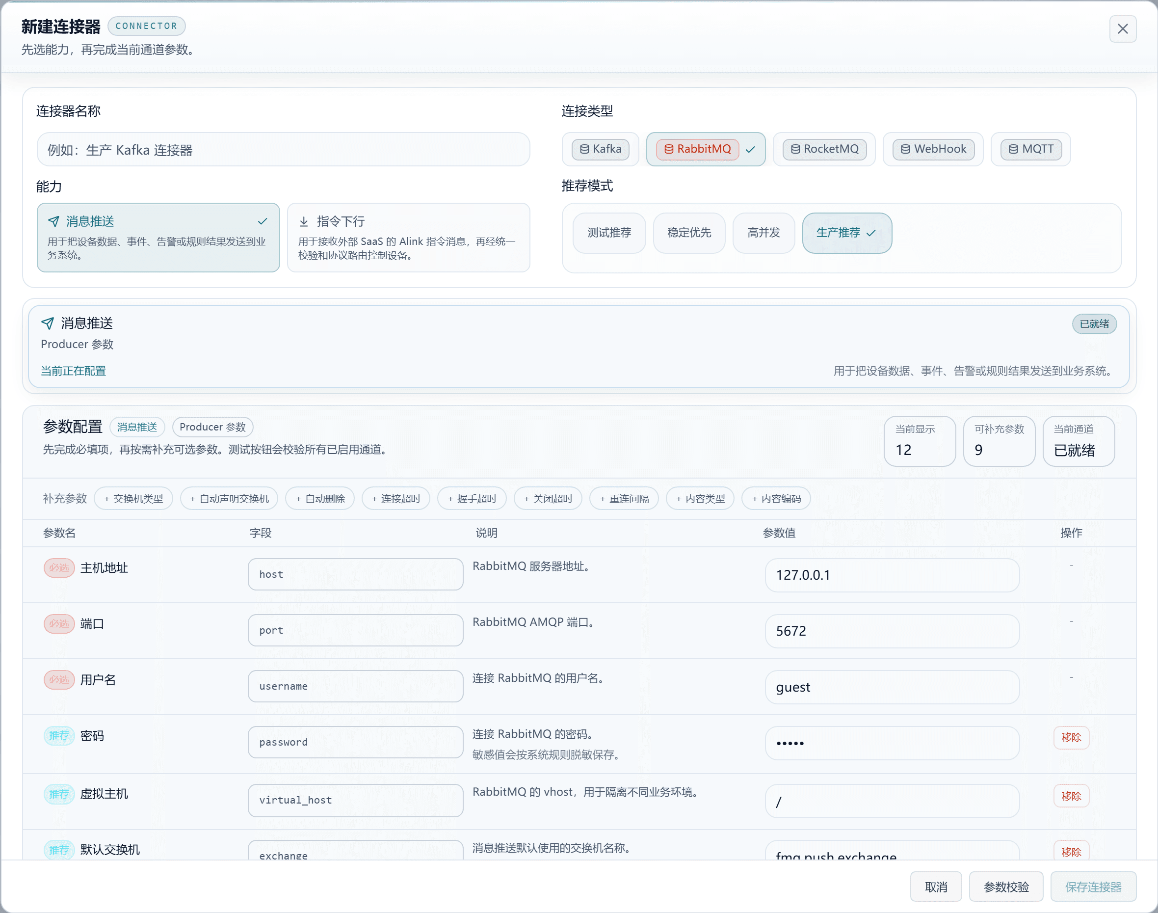Viewport: 1158px width, 913px height.
Task: Edit the virtual_host value field
Action: pyautogui.click(x=892, y=801)
